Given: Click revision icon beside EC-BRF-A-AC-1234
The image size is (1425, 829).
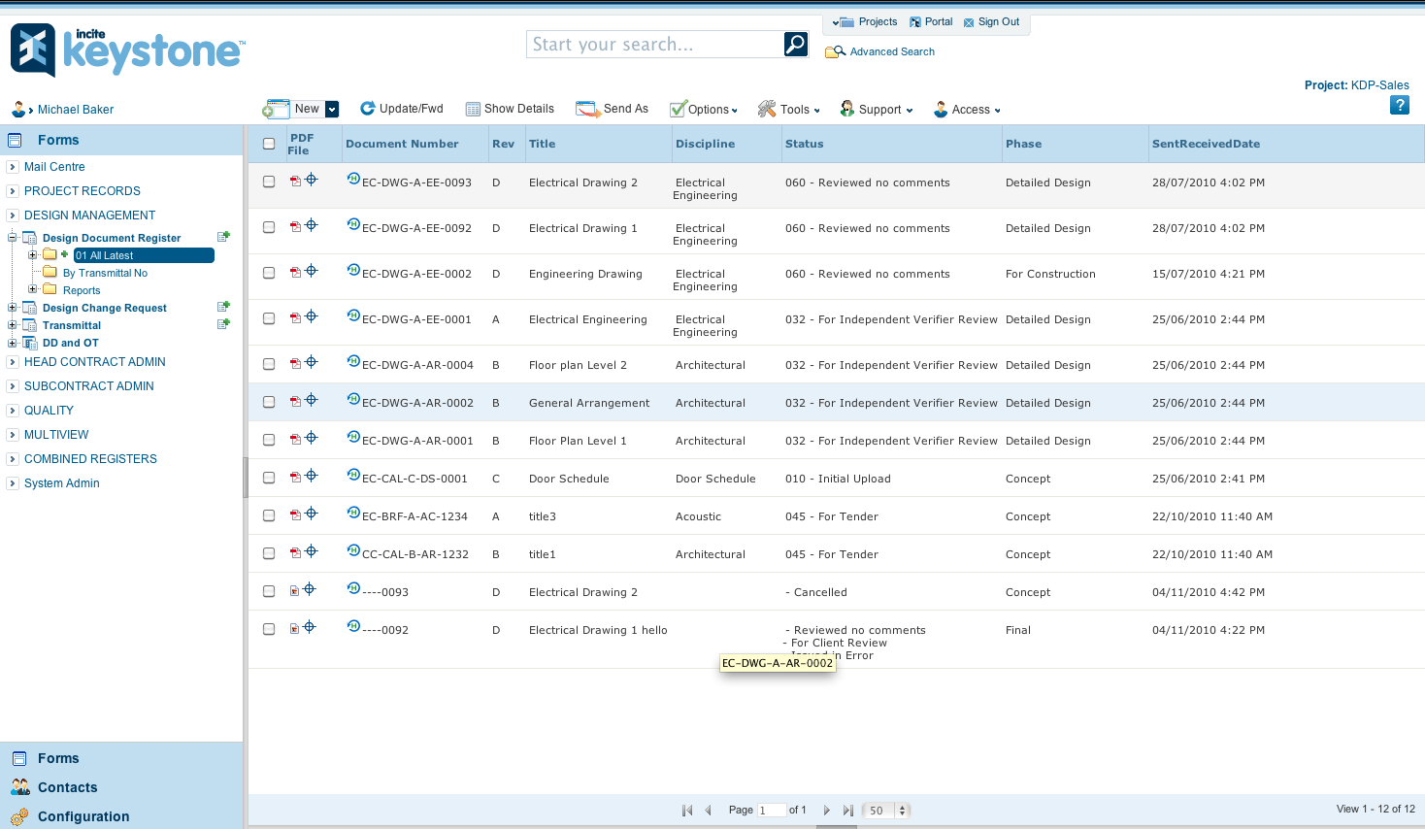Looking at the screenshot, I should tap(353, 513).
